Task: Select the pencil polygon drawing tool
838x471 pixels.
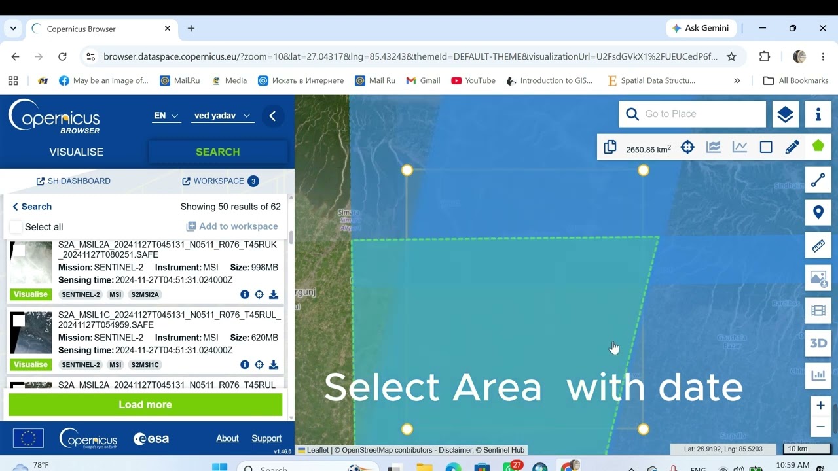Action: [x=792, y=148]
